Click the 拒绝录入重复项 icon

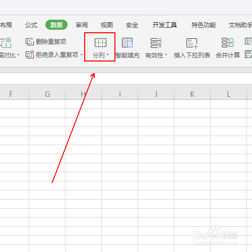30,54
